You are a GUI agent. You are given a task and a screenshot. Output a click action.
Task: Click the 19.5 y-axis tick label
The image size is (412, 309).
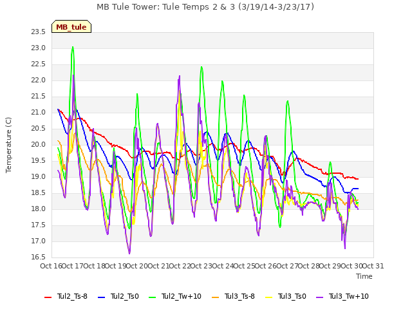(39, 160)
